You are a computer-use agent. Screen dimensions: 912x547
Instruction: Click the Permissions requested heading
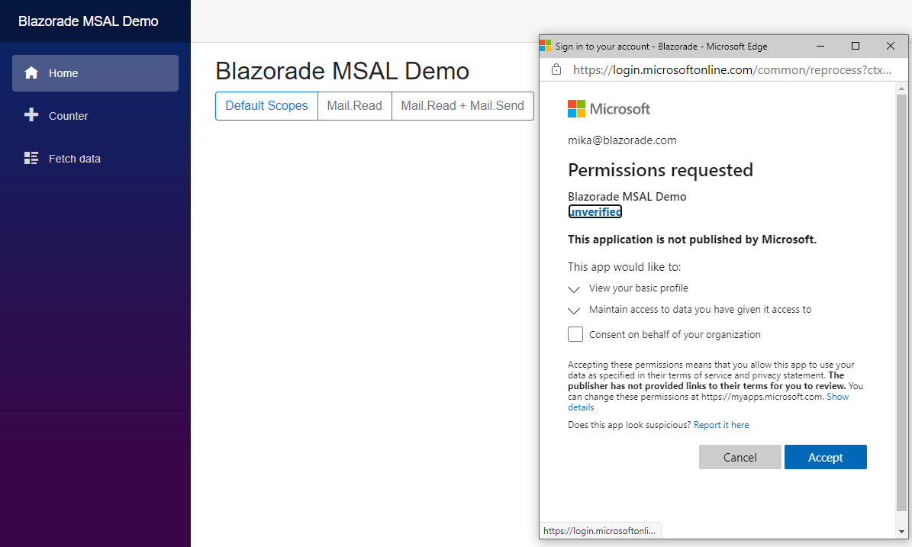point(660,169)
